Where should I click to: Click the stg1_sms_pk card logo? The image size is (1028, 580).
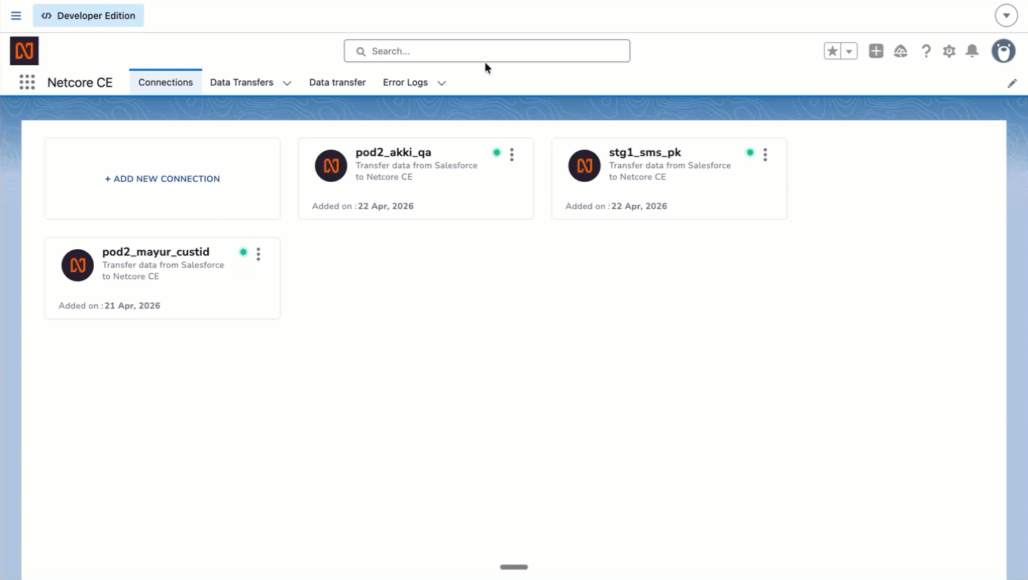point(584,166)
